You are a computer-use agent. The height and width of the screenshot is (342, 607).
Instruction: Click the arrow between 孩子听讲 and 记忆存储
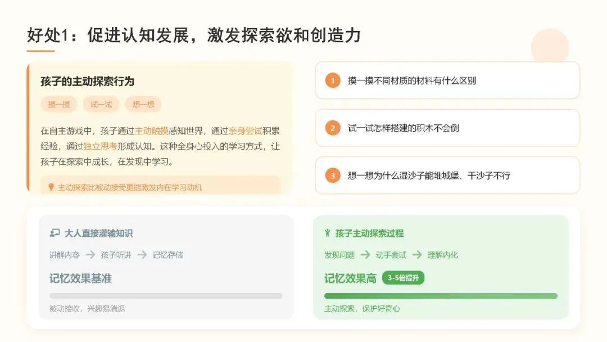[142, 255]
